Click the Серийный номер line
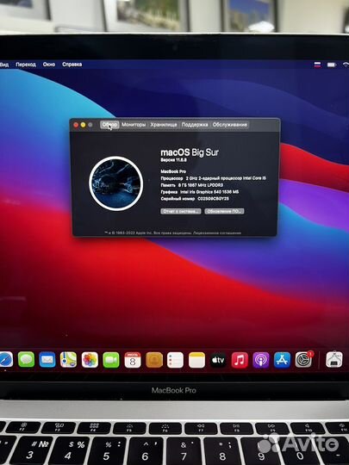The height and width of the screenshot is (465, 349). pyautogui.click(x=195, y=199)
